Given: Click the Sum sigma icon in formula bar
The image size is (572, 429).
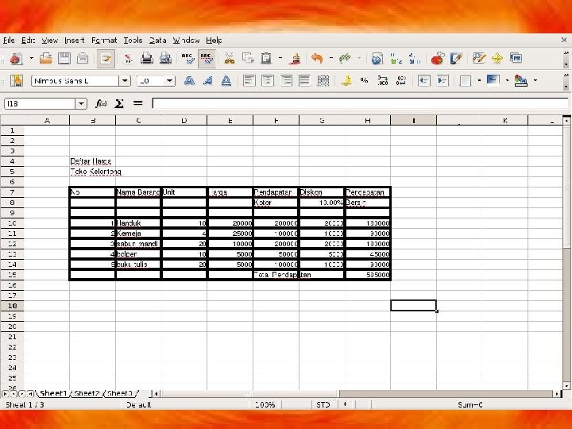Looking at the screenshot, I should [119, 103].
